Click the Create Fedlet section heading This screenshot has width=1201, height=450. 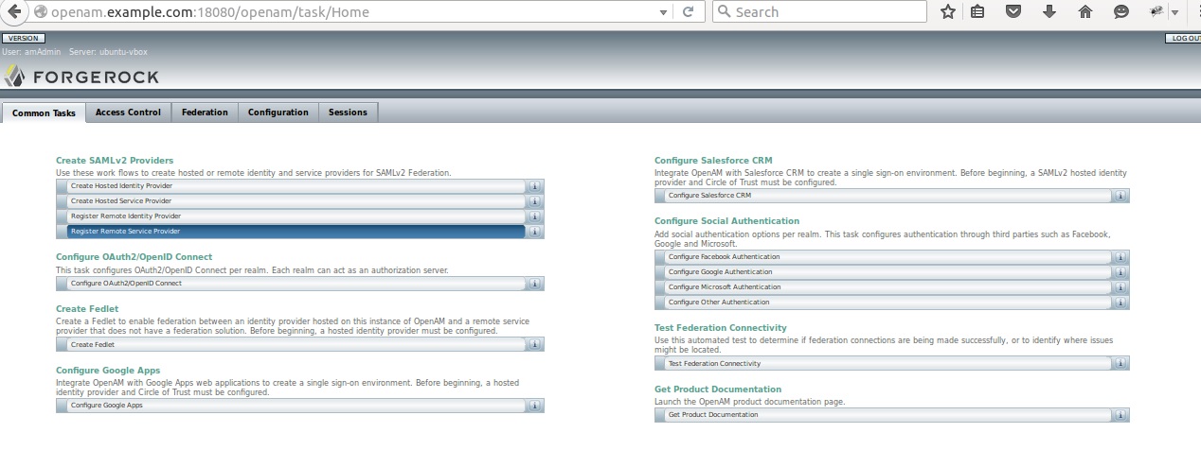pyautogui.click(x=86, y=310)
